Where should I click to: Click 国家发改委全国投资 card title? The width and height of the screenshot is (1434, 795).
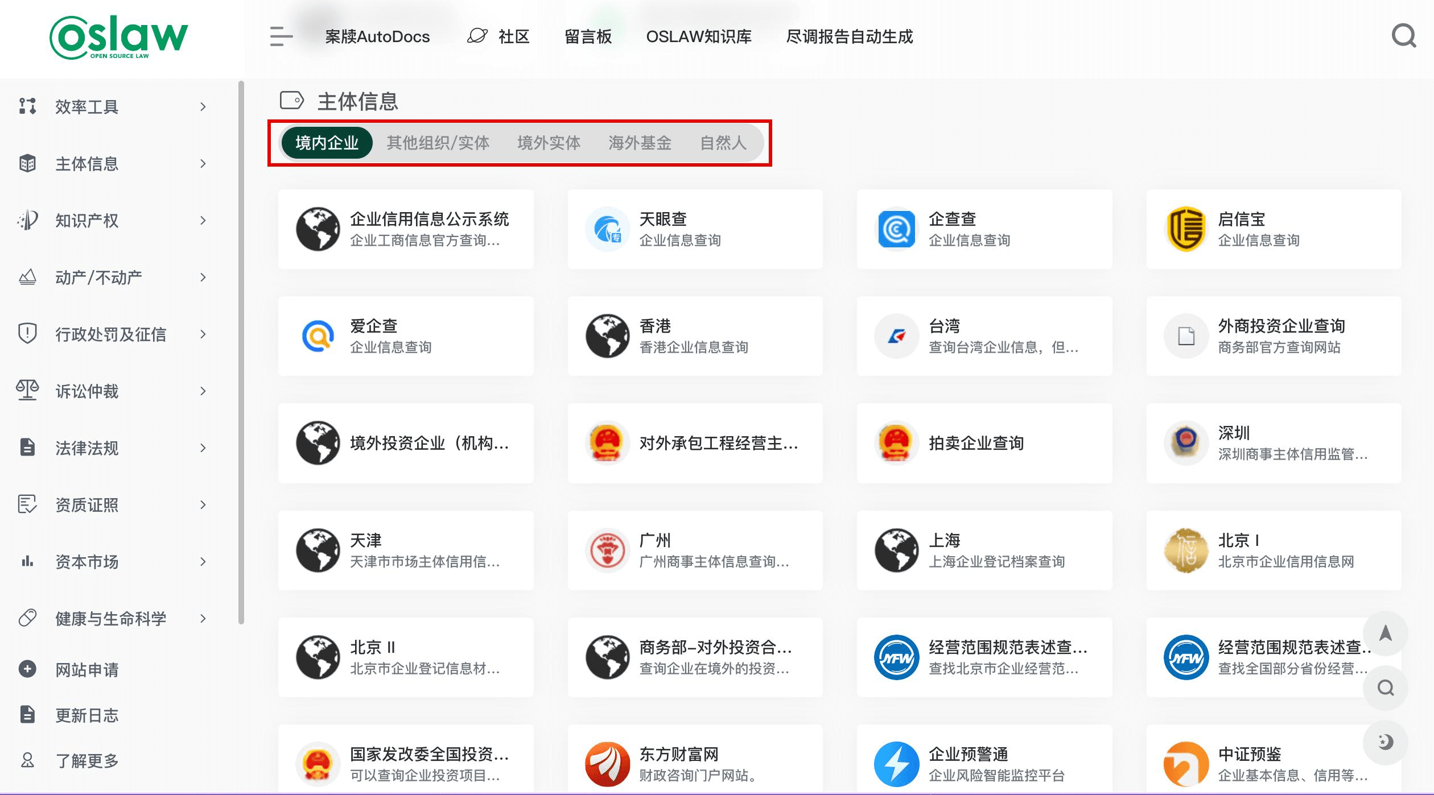(x=429, y=753)
